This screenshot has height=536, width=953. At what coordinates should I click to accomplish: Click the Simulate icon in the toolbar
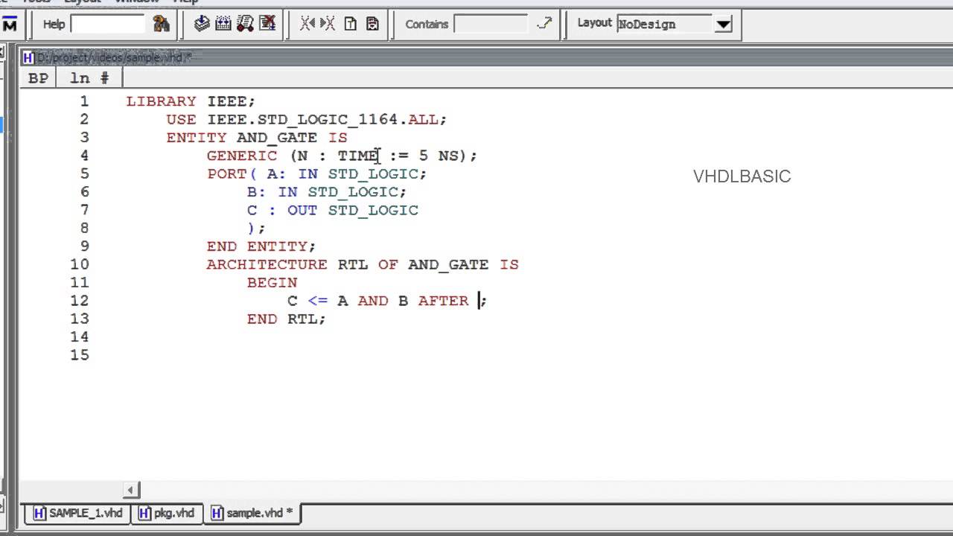pos(245,24)
